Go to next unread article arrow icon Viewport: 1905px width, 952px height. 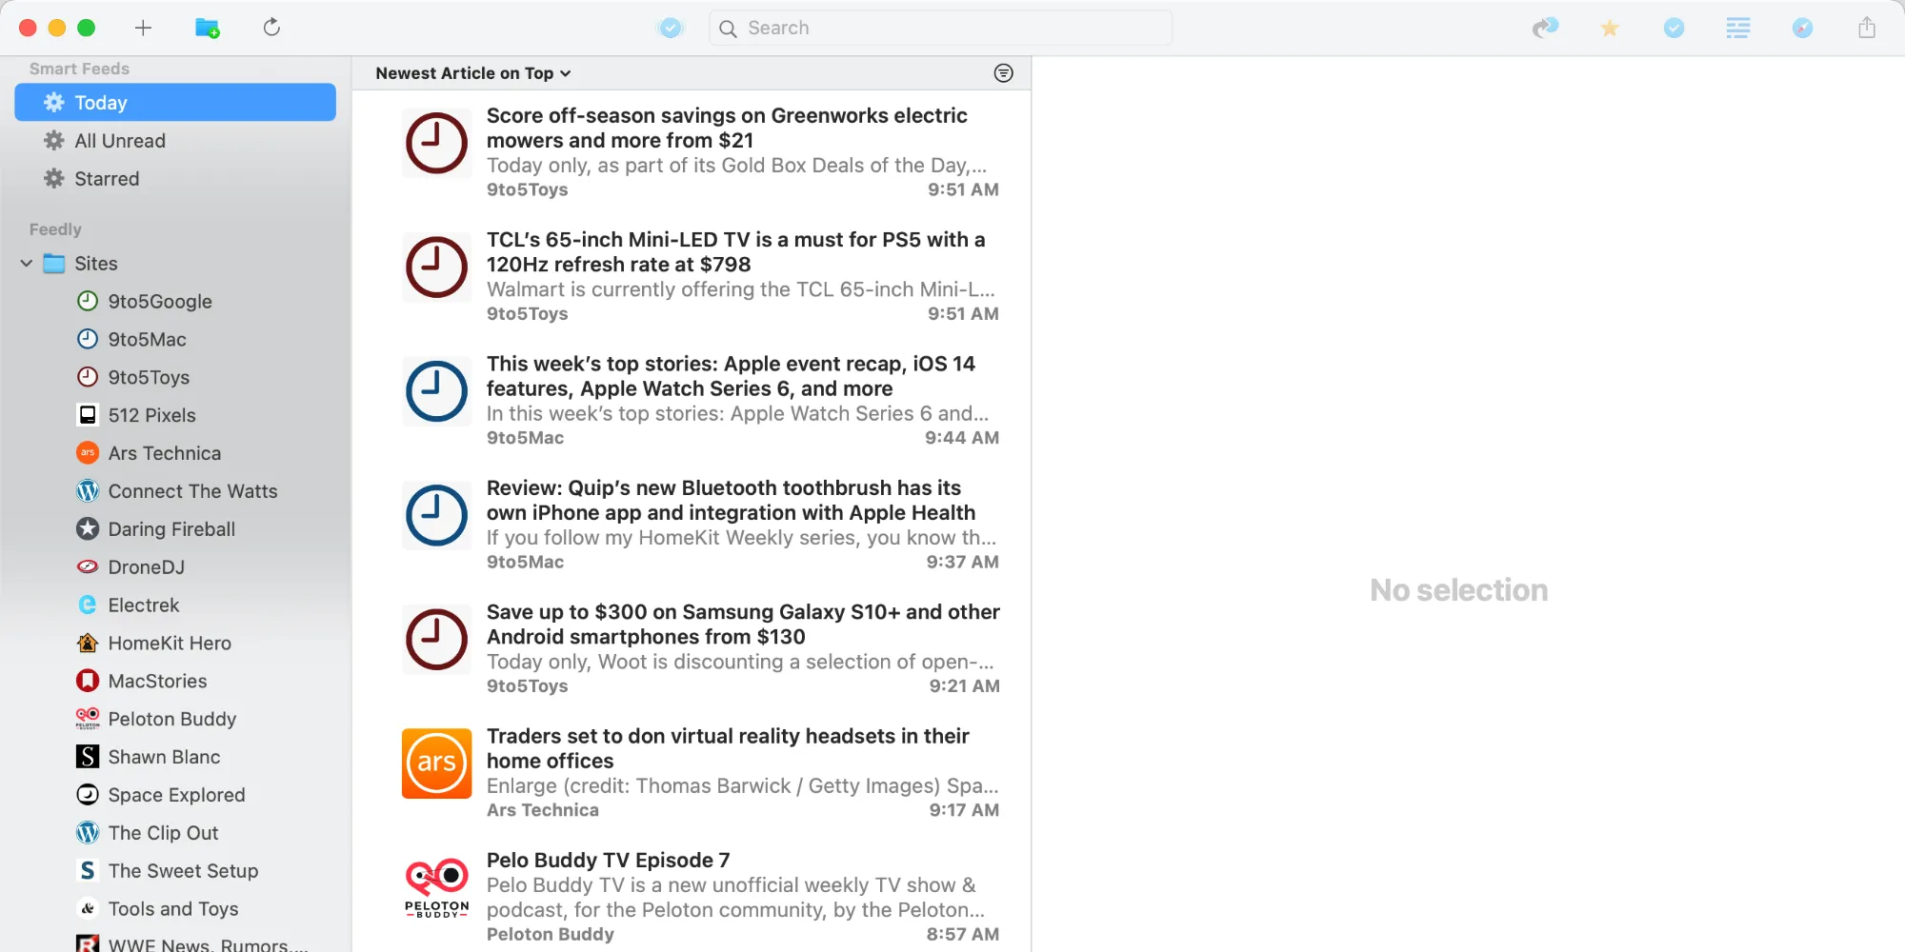pyautogui.click(x=1544, y=28)
